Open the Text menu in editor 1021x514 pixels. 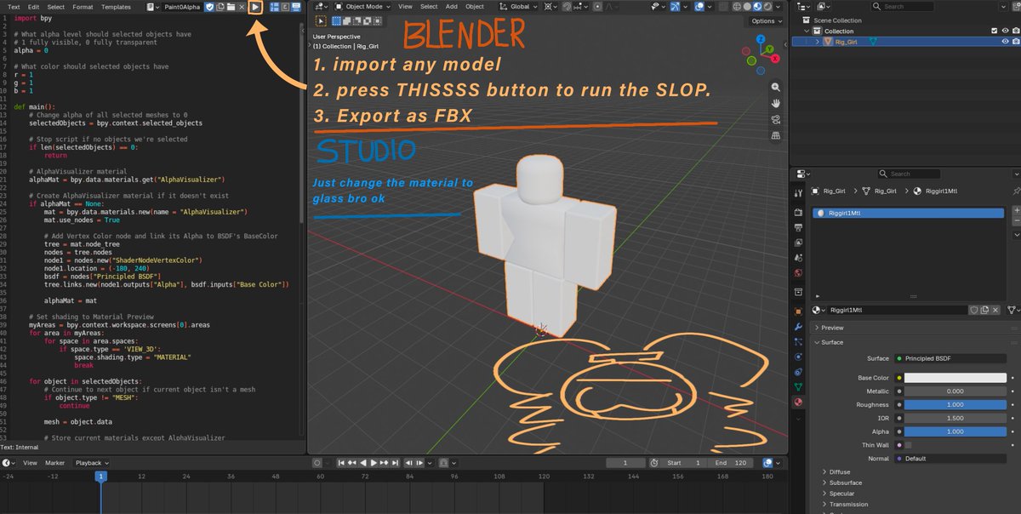click(x=14, y=7)
